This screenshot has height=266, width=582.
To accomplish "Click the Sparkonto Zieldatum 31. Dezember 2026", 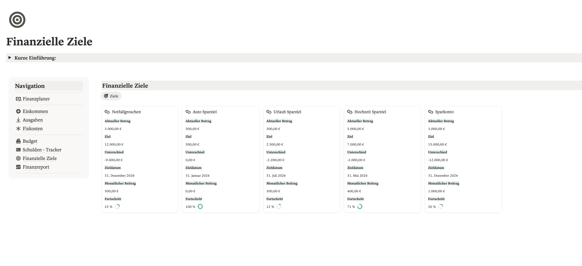I will click(443, 176).
